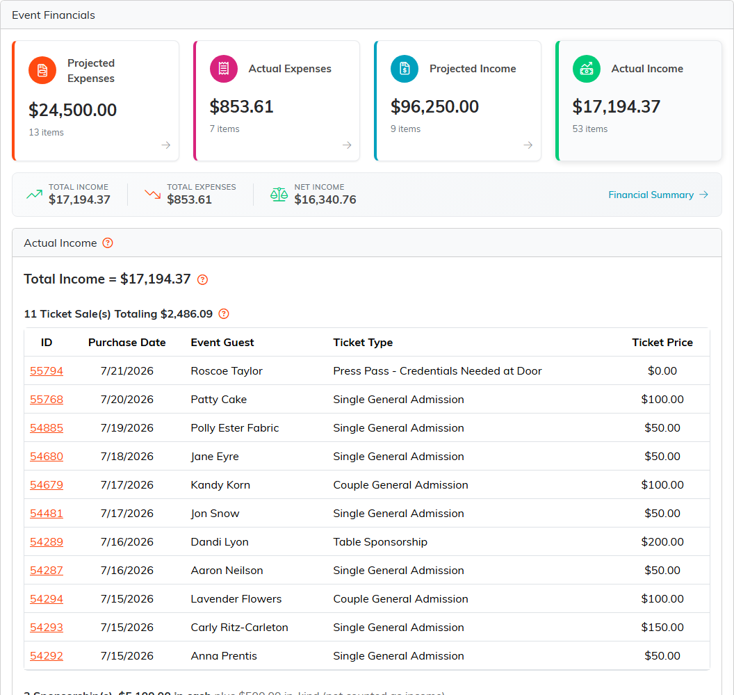Image resolution: width=734 pixels, height=695 pixels.
Task: Click the 53 items label
Action: point(590,129)
